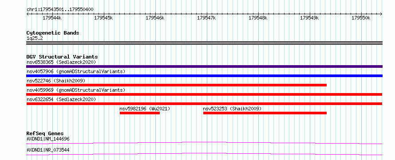
Task: Select the magenta AXDND1 NR_073544 transcript line
Action: tap(204, 154)
